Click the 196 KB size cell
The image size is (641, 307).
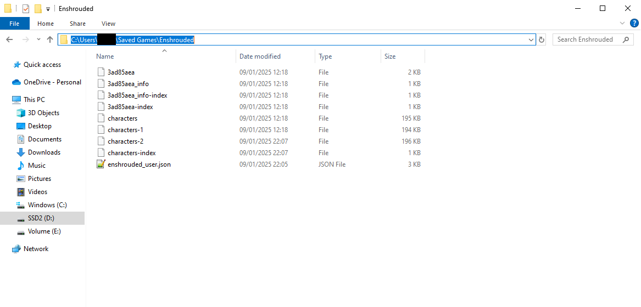tap(411, 141)
